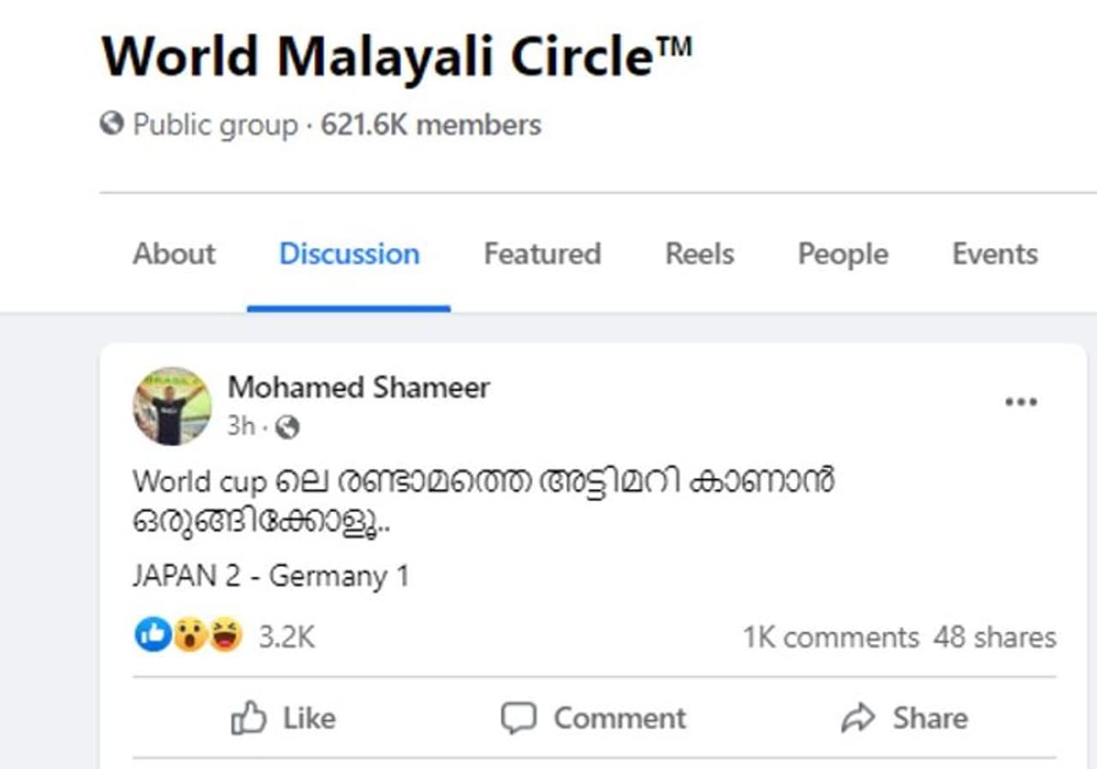Screen dimensions: 1097x769
Task: Click the public globe icon beside 3h
Action: point(288,427)
